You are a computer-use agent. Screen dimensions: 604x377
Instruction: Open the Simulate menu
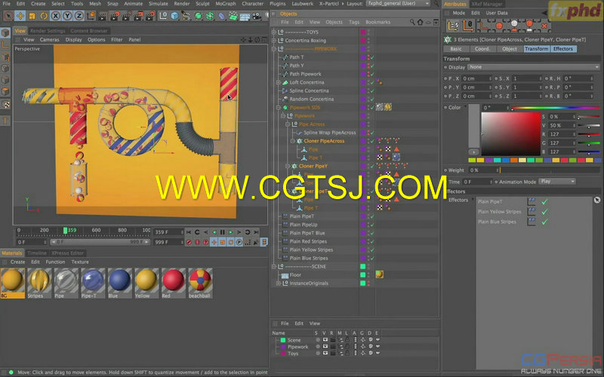click(159, 4)
